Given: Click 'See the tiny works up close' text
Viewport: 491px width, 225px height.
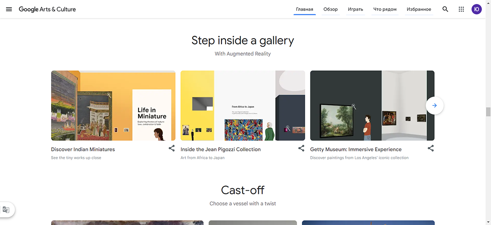Looking at the screenshot, I should point(76,158).
